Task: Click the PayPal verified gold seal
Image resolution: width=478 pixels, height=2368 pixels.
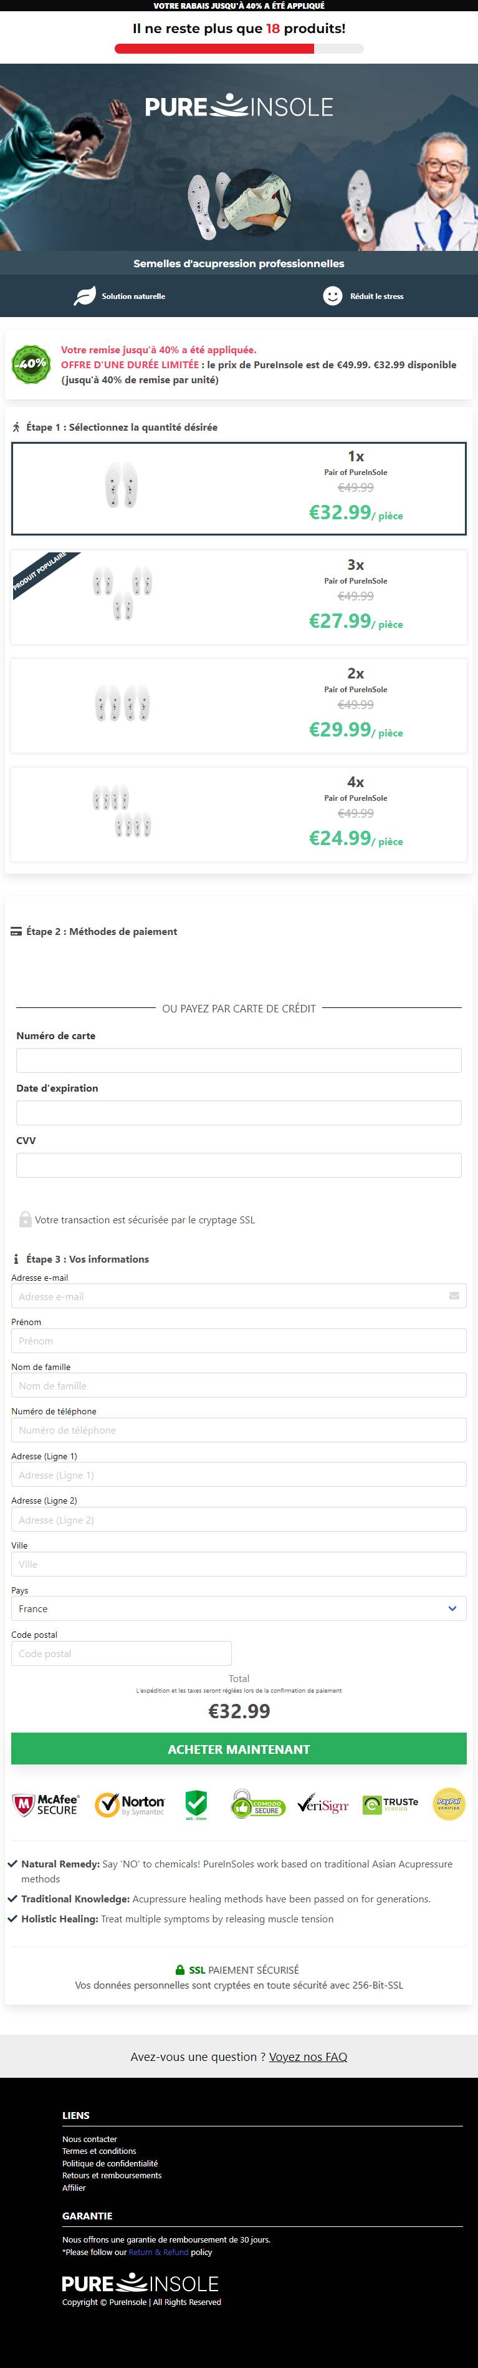Action: [x=449, y=1804]
